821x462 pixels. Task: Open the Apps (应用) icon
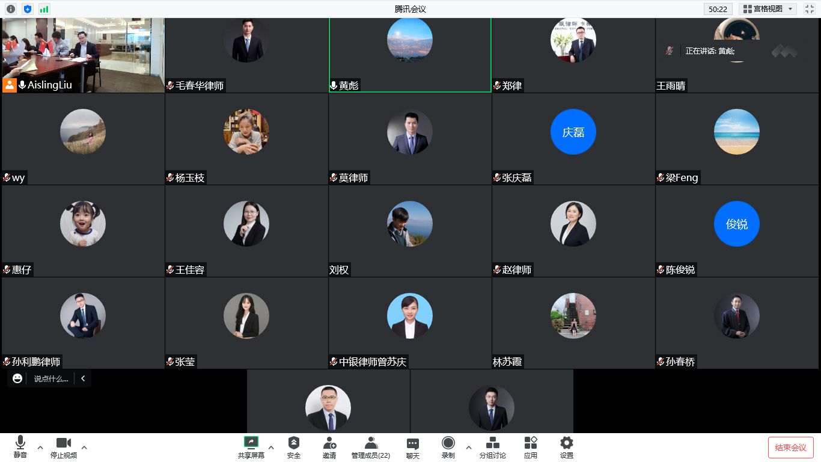tap(530, 448)
